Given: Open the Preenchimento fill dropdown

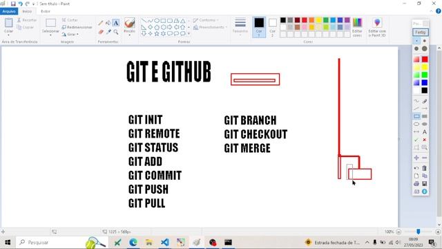Looking at the screenshot, I should pyautogui.click(x=210, y=28).
